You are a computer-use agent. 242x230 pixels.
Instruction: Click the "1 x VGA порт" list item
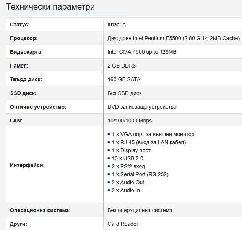153,134
